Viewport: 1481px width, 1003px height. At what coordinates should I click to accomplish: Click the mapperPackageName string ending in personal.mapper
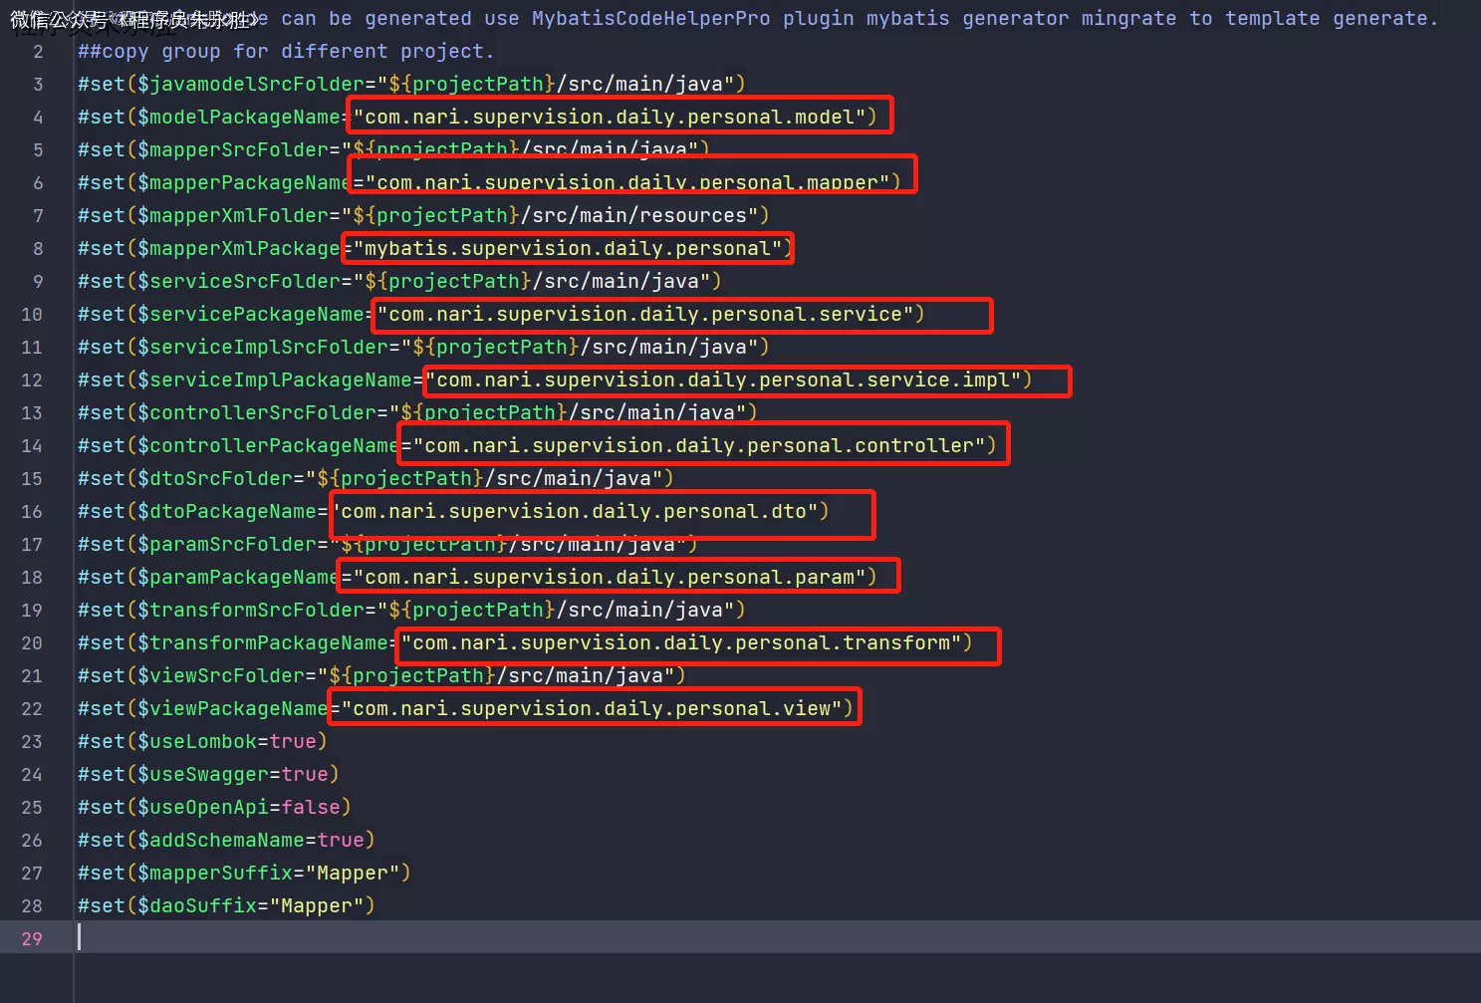627,182
